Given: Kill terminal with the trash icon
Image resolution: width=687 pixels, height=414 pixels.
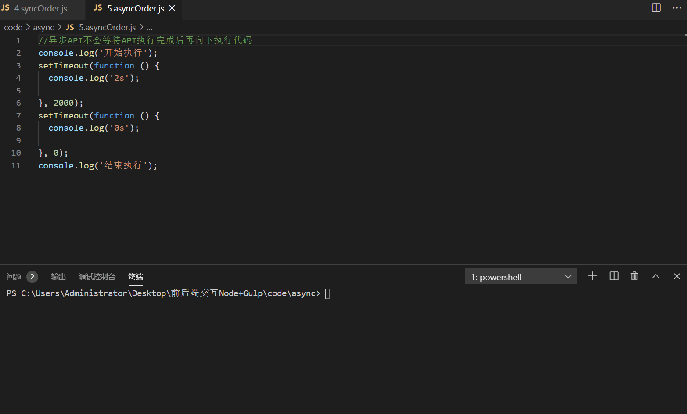Looking at the screenshot, I should pyautogui.click(x=634, y=276).
